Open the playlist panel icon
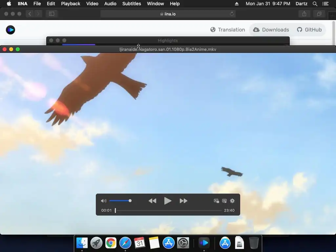 pos(224,201)
